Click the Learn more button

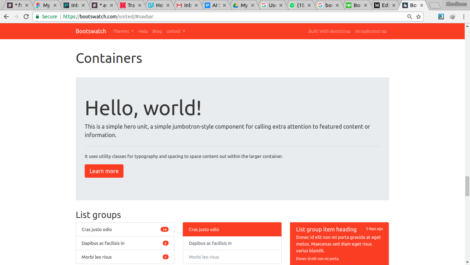pyautogui.click(x=104, y=171)
